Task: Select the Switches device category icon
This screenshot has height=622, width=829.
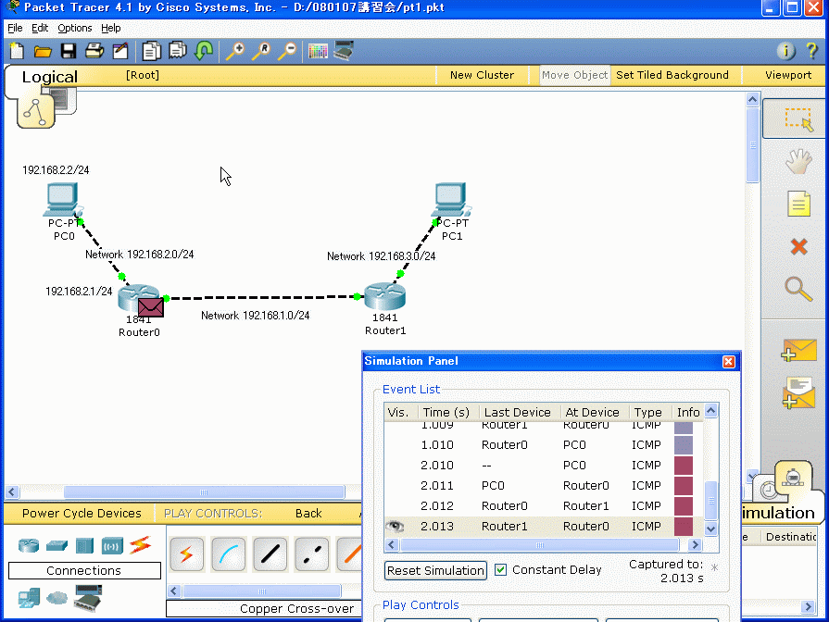Action: (x=57, y=545)
